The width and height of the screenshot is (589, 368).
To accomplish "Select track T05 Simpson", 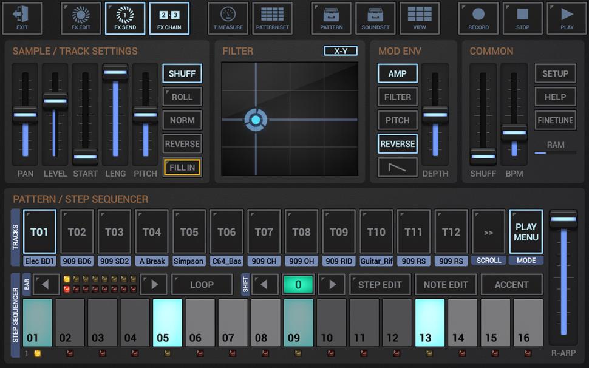I will tap(189, 232).
